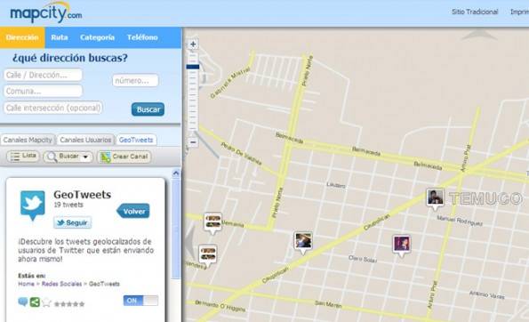Expand the Buscar dropdown arrow

pyautogui.click(x=85, y=157)
